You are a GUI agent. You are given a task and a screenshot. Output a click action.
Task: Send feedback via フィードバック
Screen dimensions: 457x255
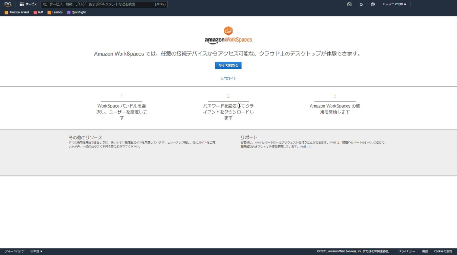(x=14, y=251)
